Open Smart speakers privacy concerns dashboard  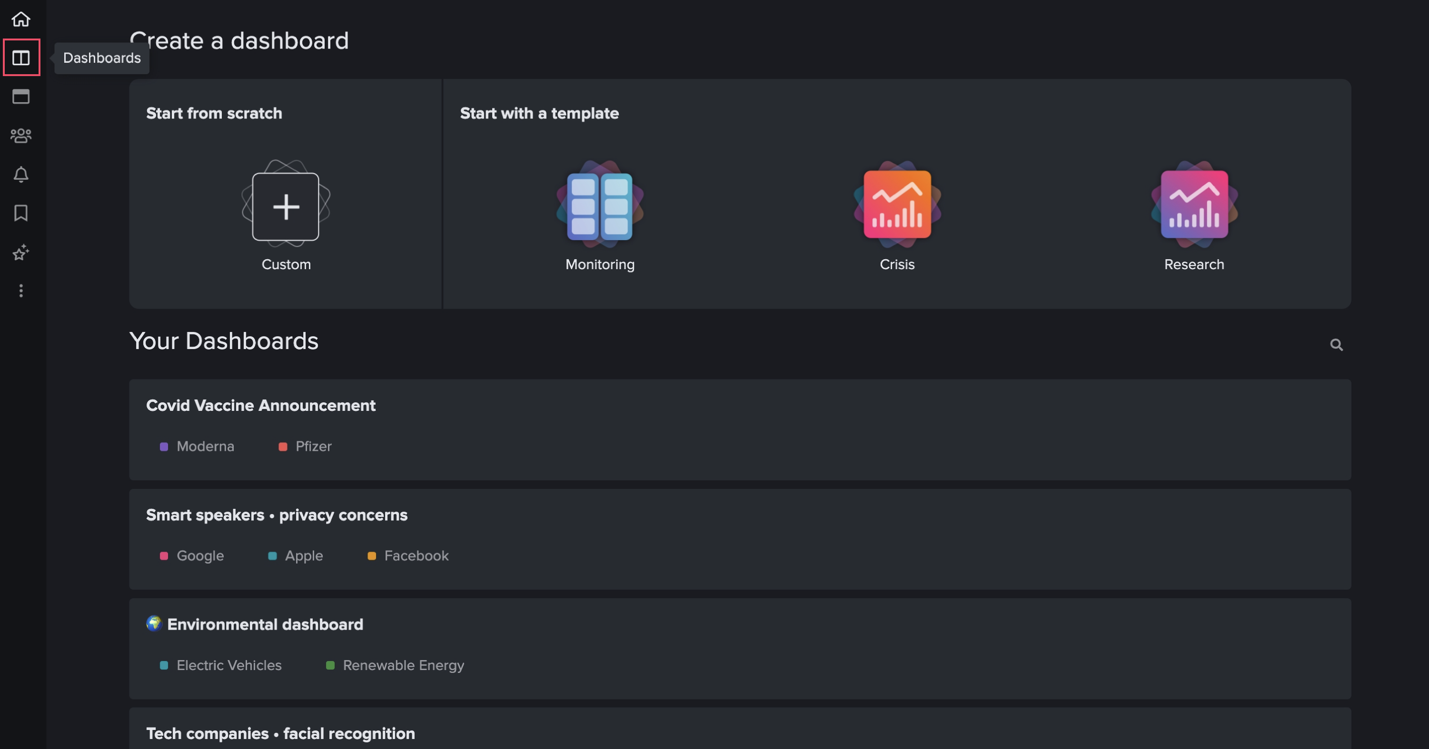tap(740, 539)
